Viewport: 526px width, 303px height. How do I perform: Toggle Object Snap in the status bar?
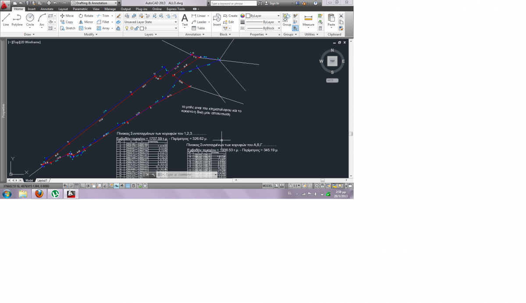[93, 186]
